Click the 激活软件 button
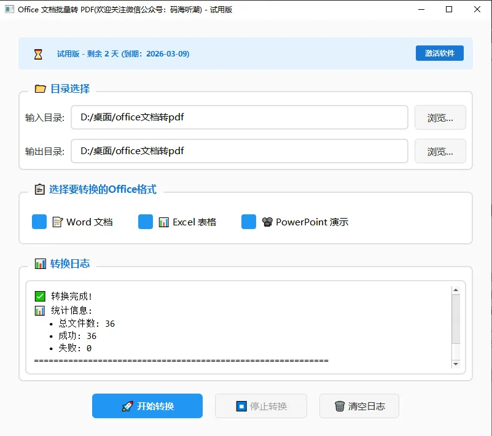Screen dimensions: 492x436 pyautogui.click(x=440, y=53)
